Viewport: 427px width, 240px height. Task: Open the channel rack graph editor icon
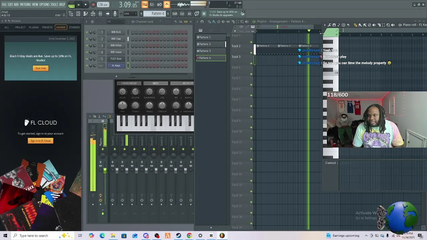(x=181, y=22)
